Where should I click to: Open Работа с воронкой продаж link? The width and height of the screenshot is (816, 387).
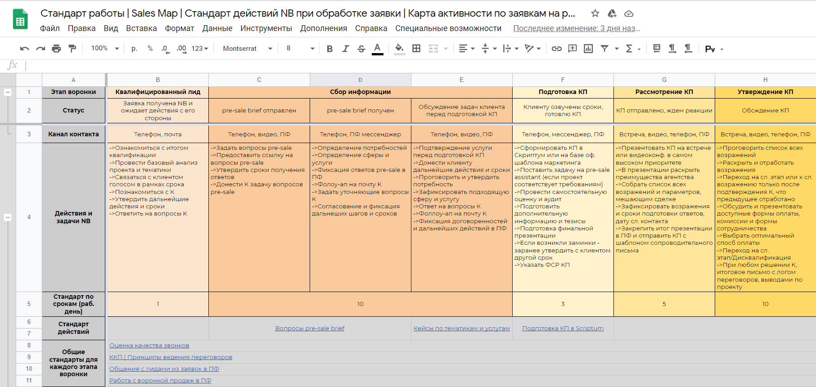click(160, 381)
